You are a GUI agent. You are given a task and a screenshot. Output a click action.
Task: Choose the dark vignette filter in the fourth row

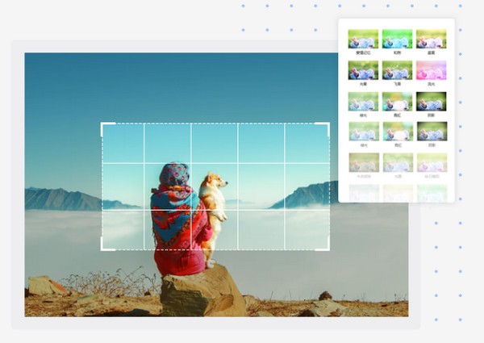432,132
